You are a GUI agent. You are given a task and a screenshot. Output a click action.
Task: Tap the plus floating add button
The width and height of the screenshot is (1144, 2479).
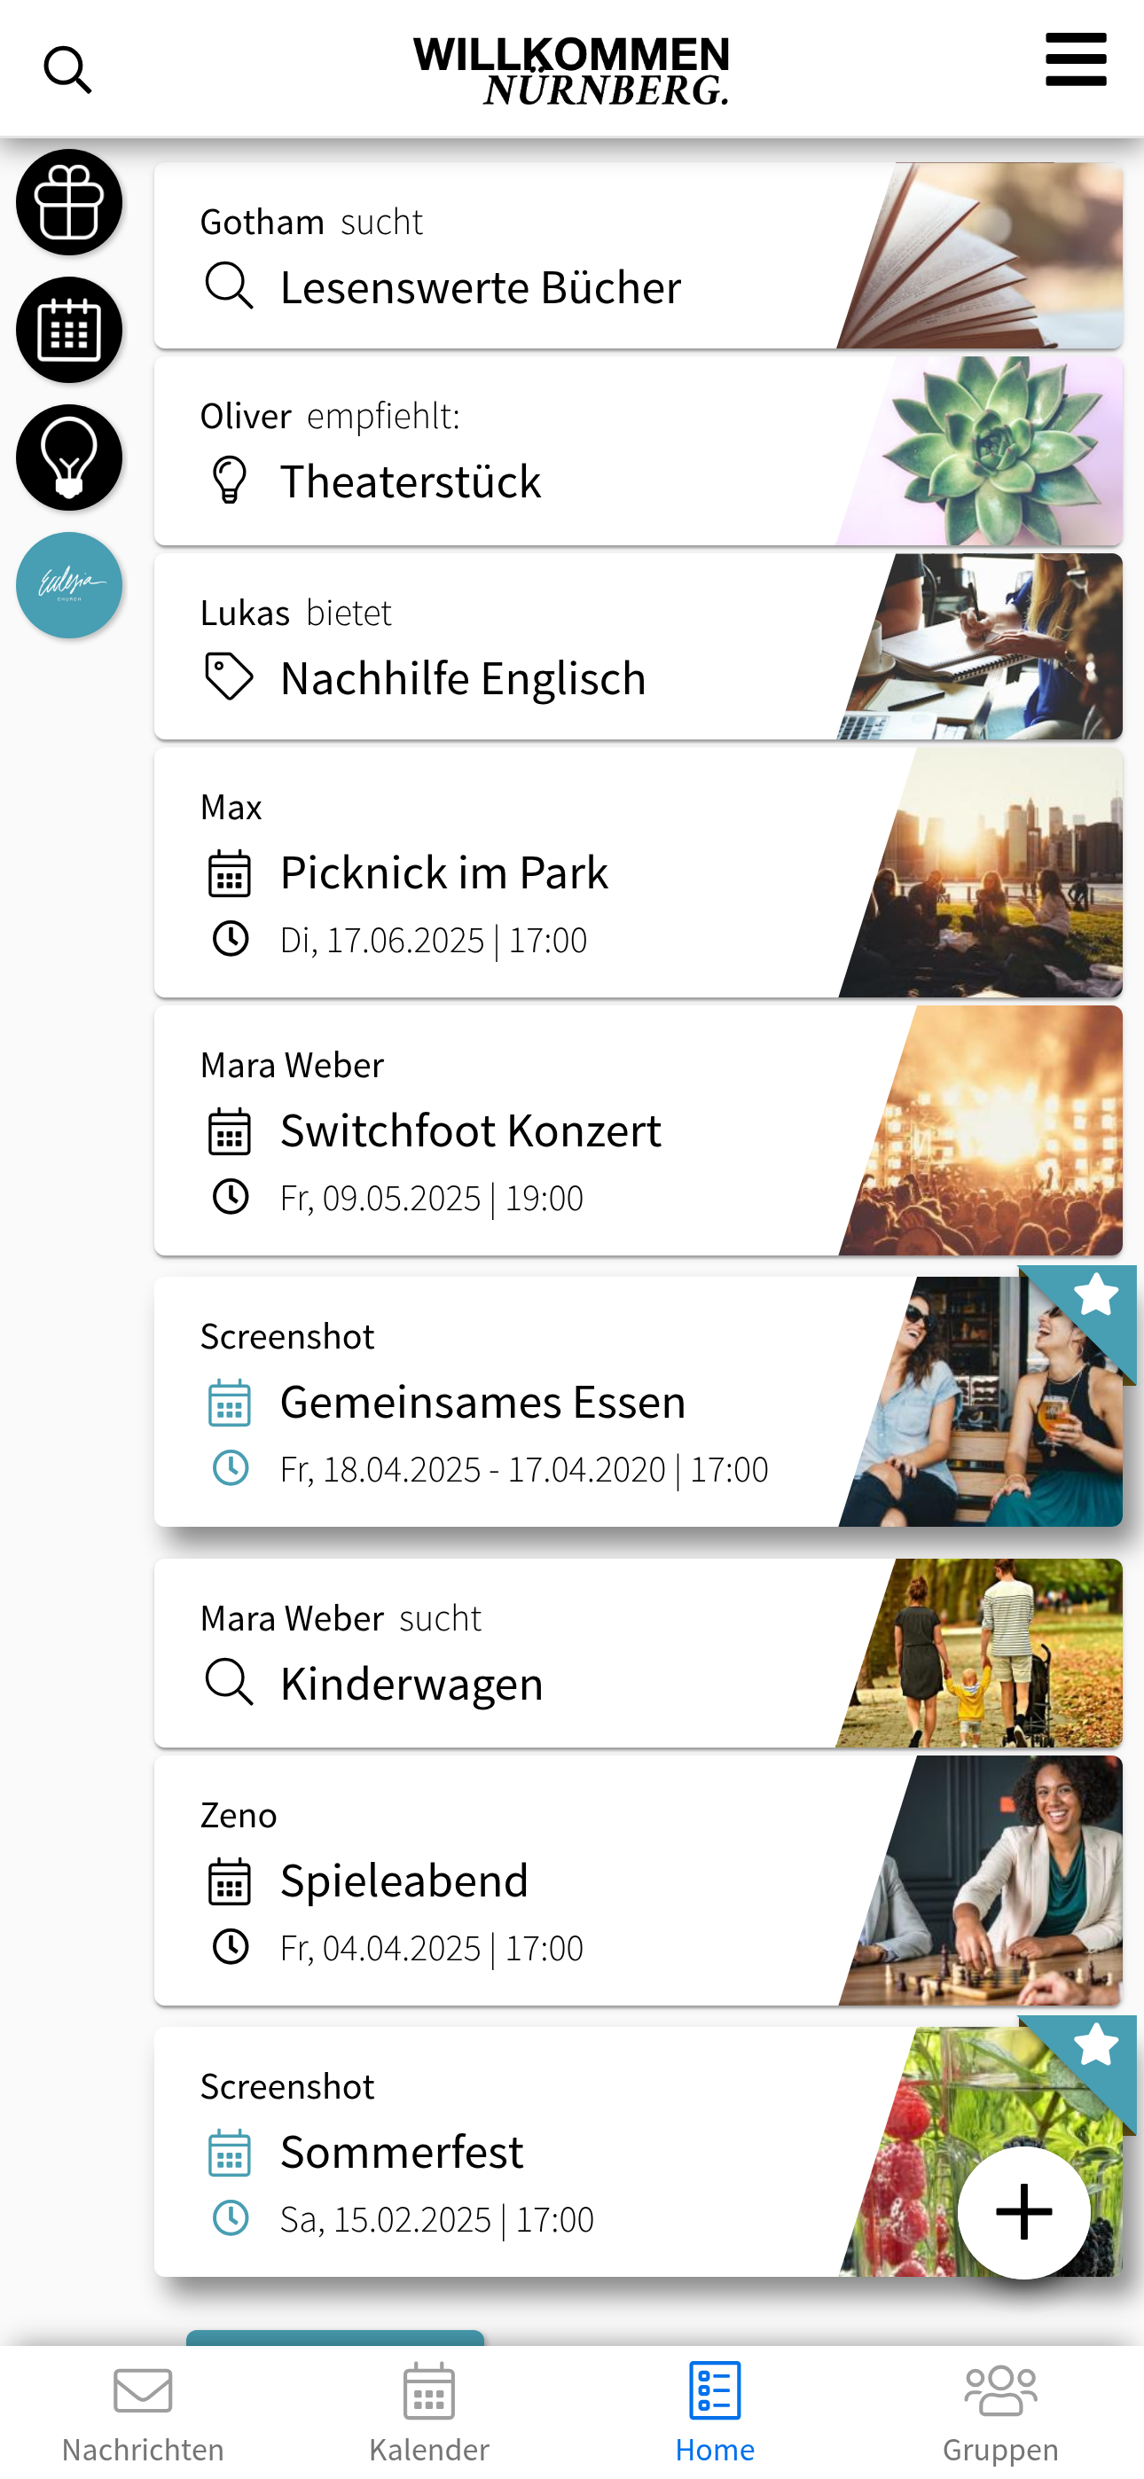point(1023,2212)
